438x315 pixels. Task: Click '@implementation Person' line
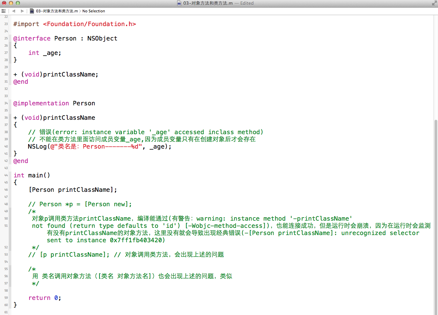click(54, 103)
